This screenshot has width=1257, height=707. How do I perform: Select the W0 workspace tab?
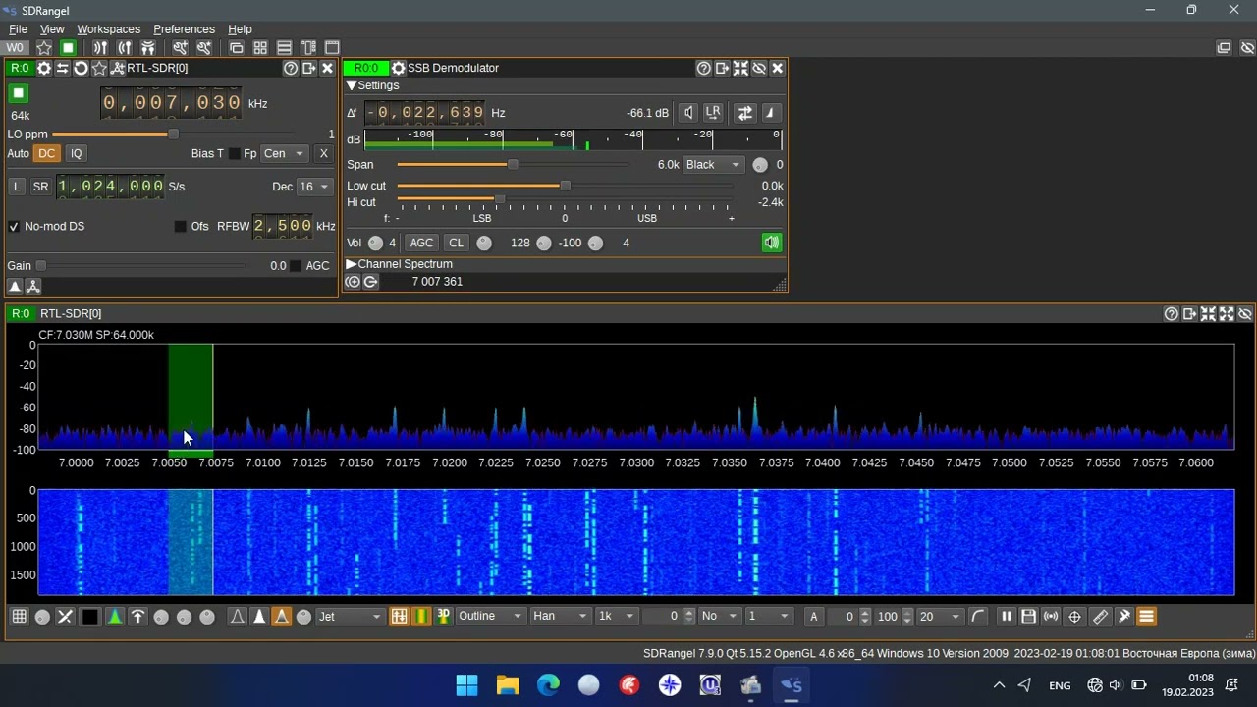pyautogui.click(x=16, y=48)
